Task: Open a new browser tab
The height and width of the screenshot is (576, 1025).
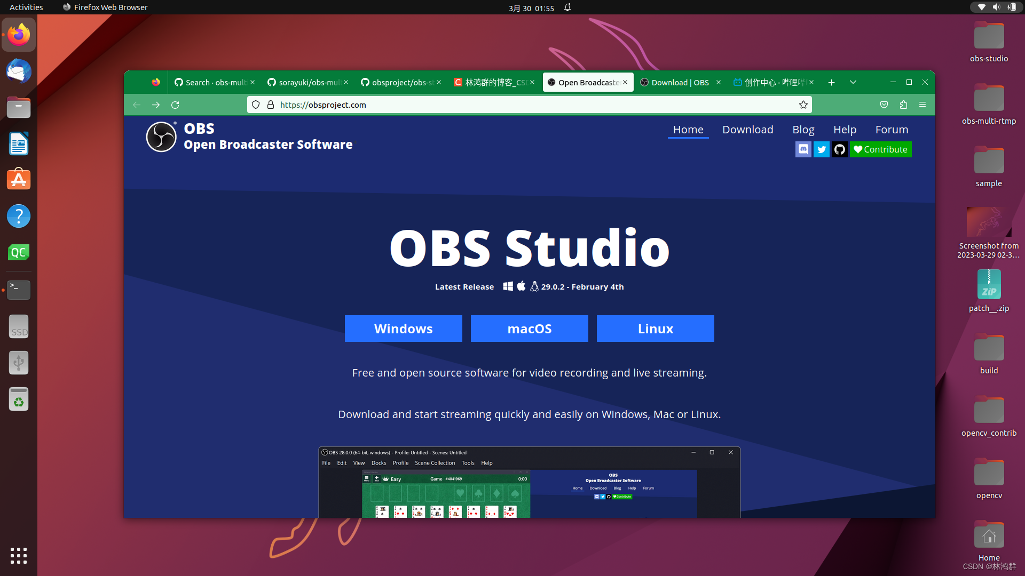Action: 831,82
